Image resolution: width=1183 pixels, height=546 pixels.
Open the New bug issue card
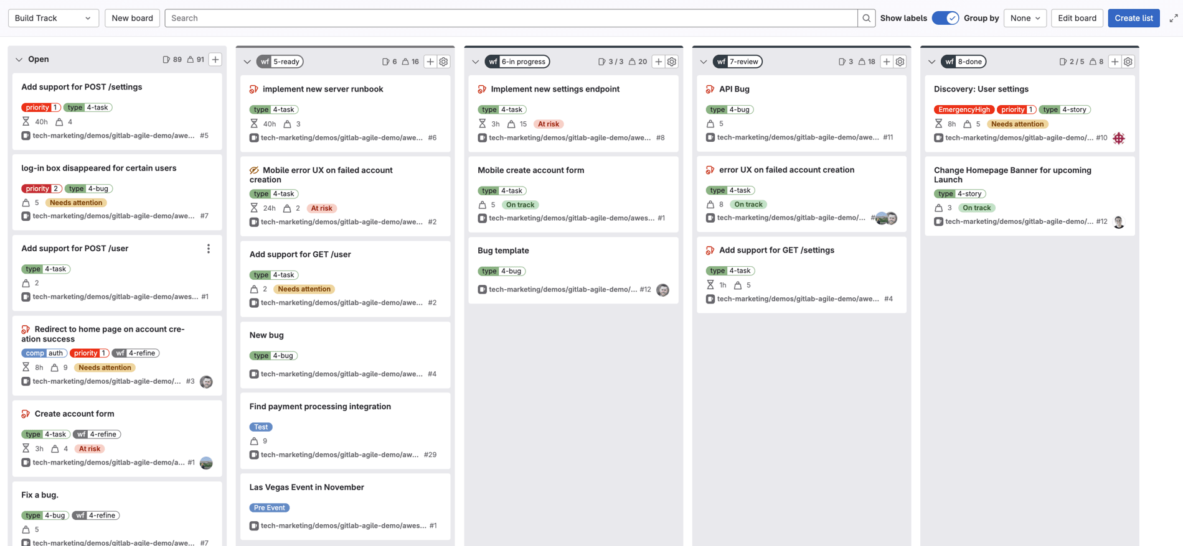point(266,335)
